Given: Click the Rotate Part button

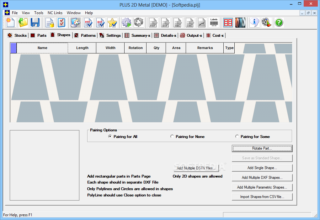Looking at the screenshot, I should (x=262, y=148).
